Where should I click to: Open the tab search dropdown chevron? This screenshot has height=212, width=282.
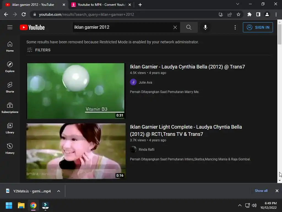coord(237,4)
